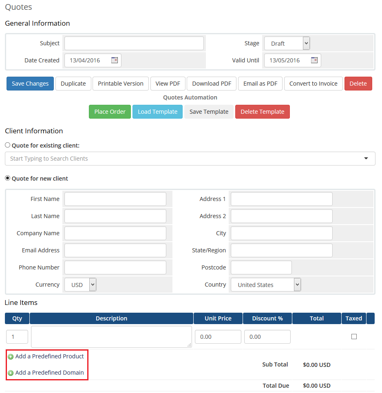Click the Load Template button
This screenshot has width=382, height=393.
click(157, 112)
